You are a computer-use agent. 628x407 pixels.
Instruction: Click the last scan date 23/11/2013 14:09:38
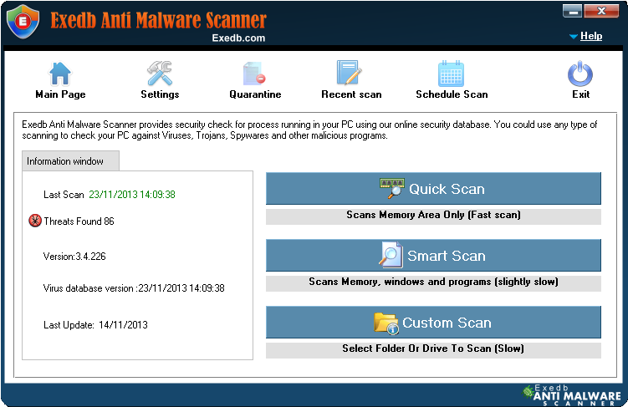pos(132,195)
